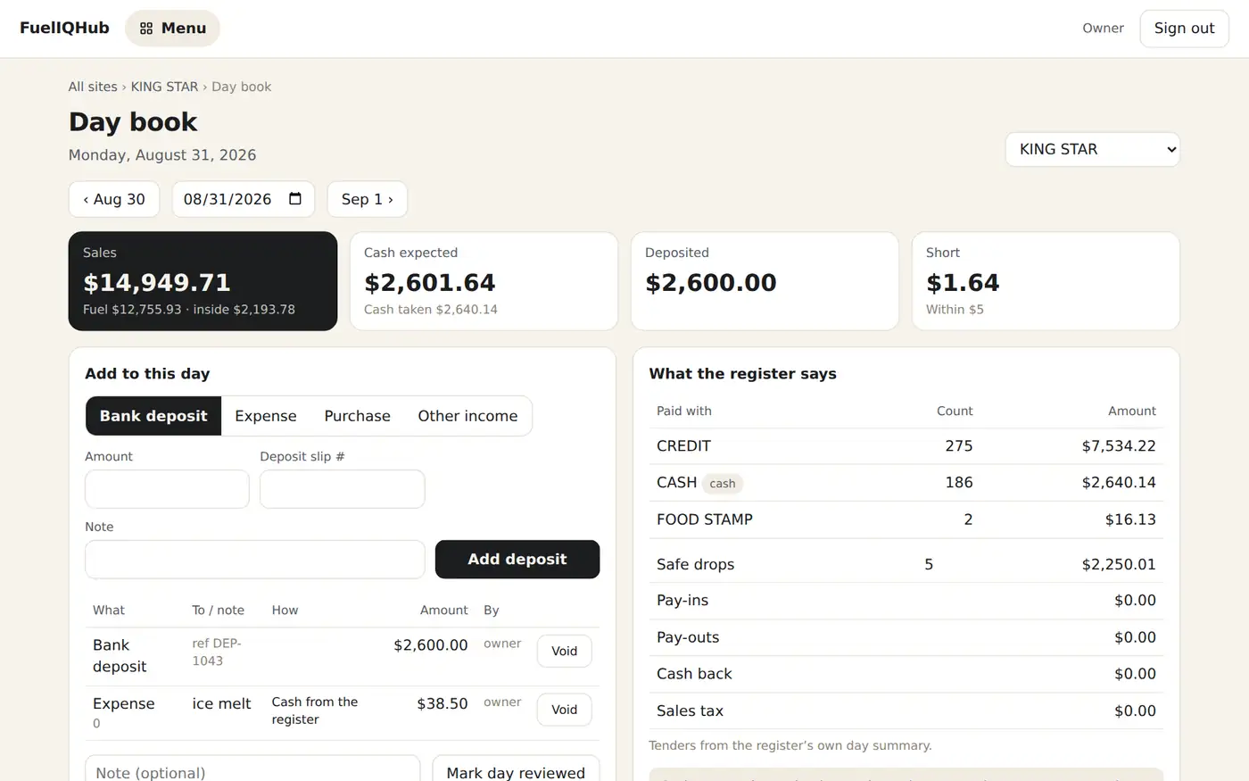
Task: Click the Sales $14,949.71 card
Action: 203,281
